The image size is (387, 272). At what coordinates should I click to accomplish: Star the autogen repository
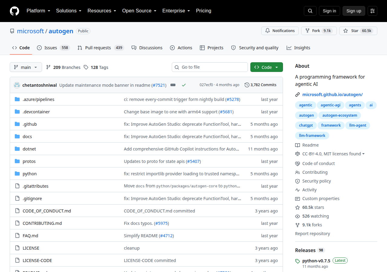coord(358,31)
